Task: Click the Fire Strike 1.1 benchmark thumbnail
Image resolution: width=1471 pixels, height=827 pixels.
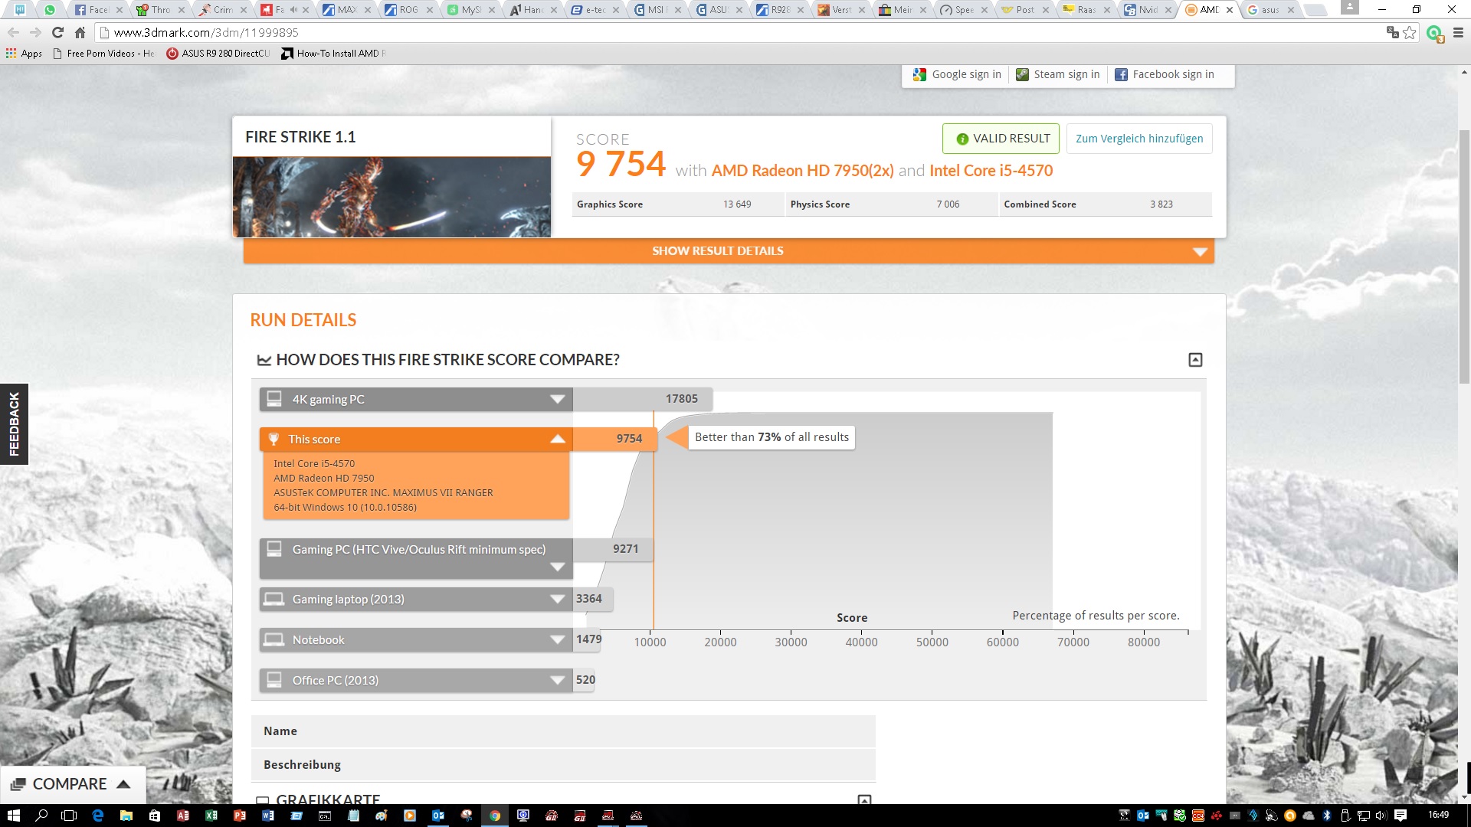Action: tap(392, 198)
